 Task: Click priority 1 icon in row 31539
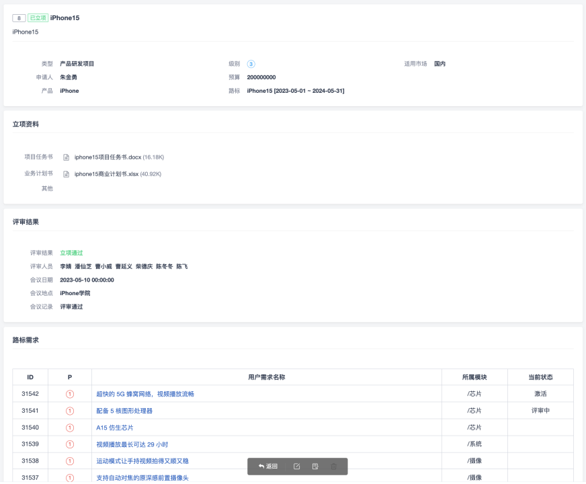coord(70,444)
